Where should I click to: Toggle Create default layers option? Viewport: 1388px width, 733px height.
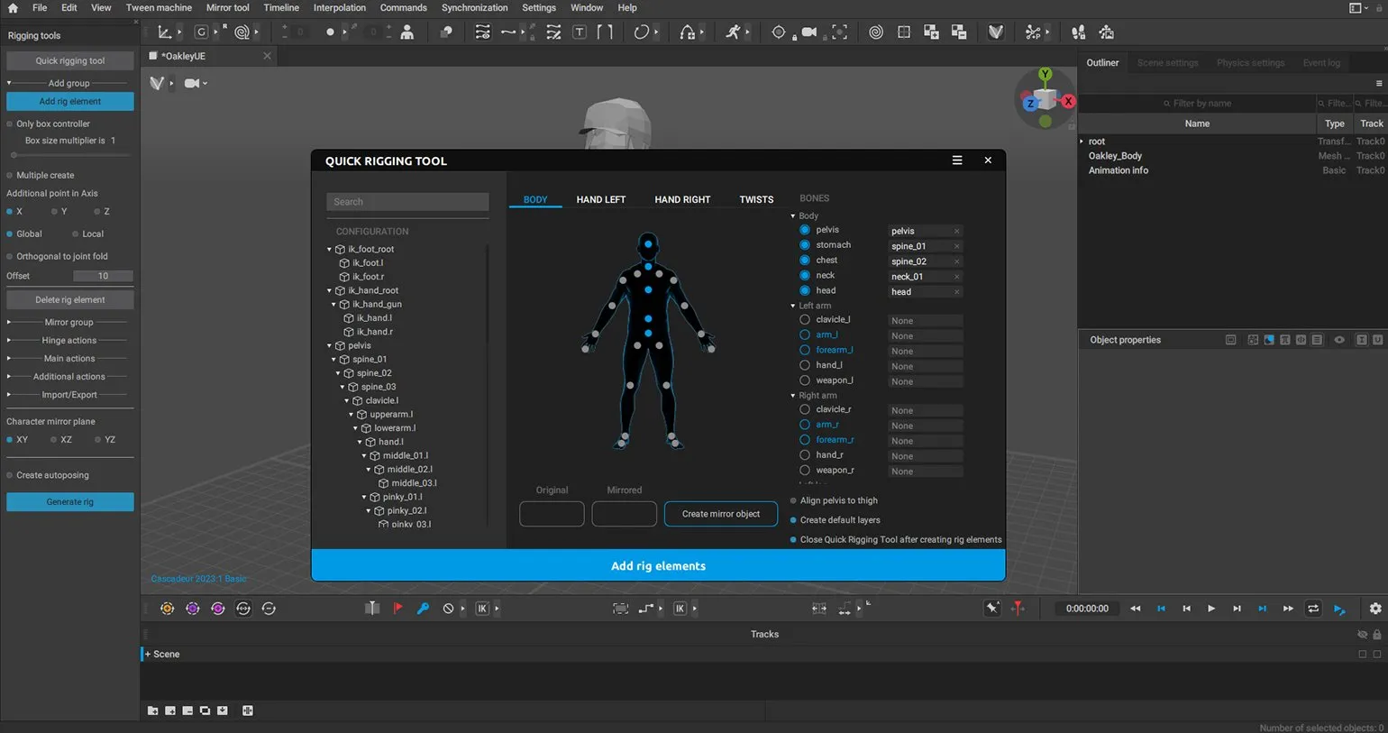coord(793,520)
